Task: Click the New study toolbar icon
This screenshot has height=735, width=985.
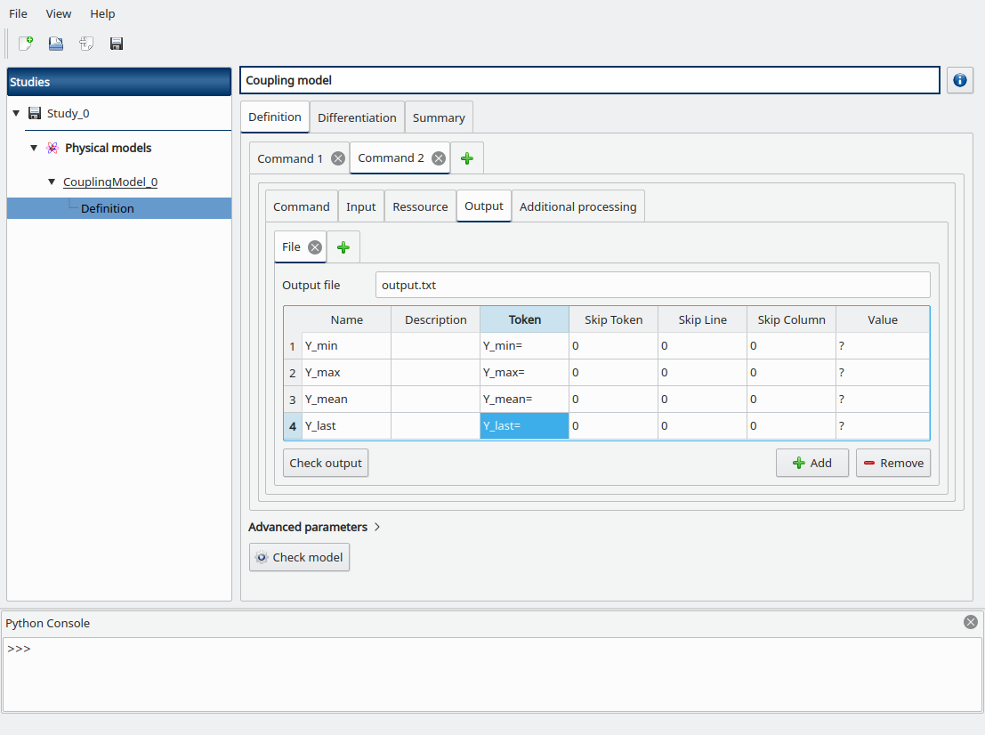Action: click(x=26, y=44)
